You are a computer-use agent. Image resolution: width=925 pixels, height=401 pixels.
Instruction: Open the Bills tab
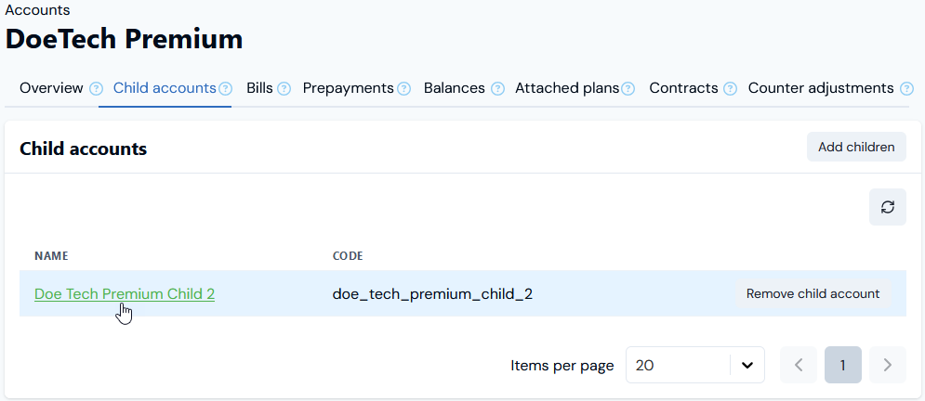(x=259, y=88)
